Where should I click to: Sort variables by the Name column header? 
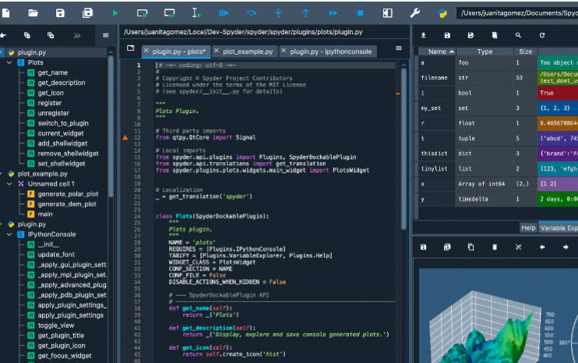pyautogui.click(x=437, y=51)
